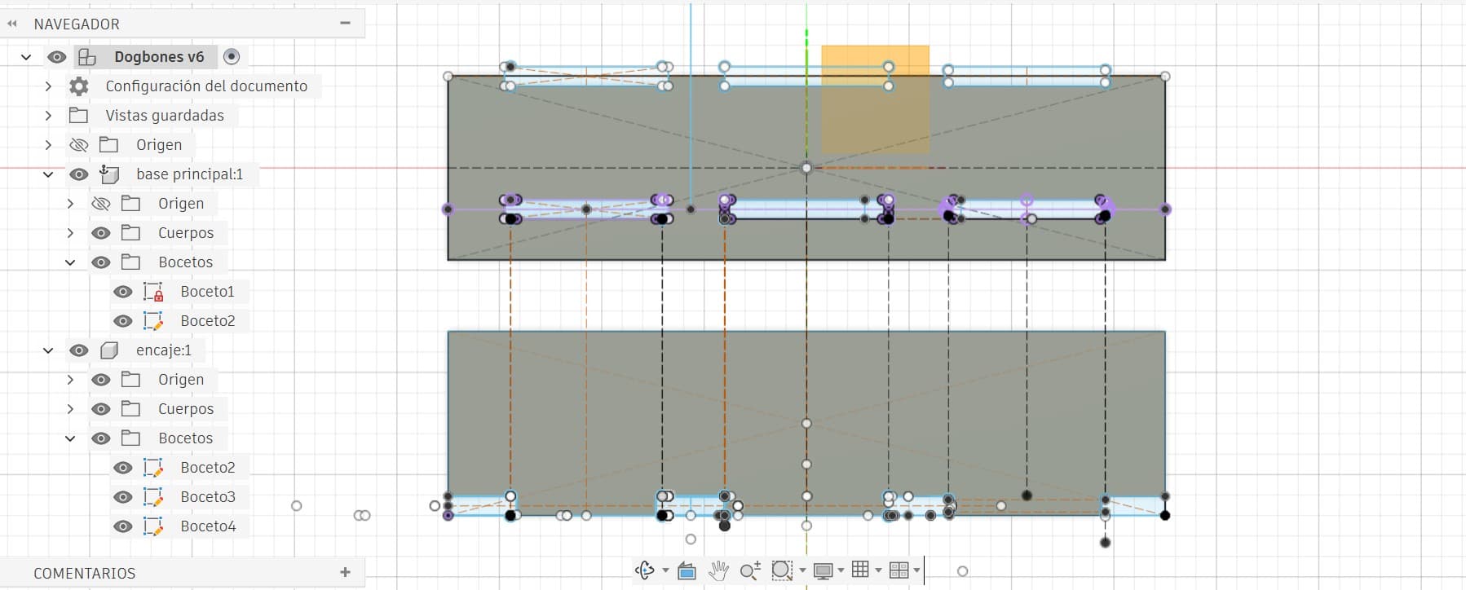Click the encaje:1 component icon

pyautogui.click(x=109, y=350)
